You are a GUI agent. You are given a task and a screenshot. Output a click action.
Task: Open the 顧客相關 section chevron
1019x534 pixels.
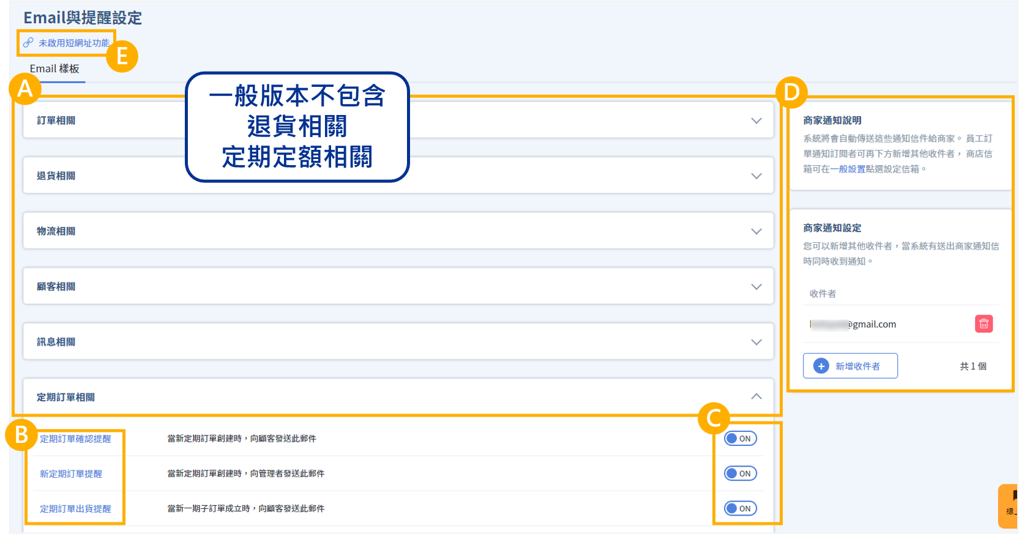pyautogui.click(x=756, y=287)
